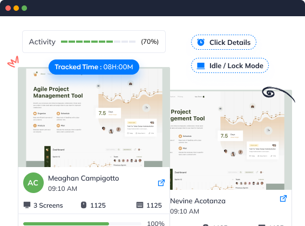Click the green 100% progress bar
The height and width of the screenshot is (226, 305).
tap(82, 224)
